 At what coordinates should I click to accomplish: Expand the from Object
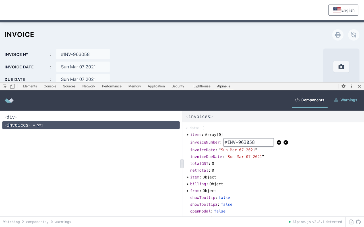point(187,191)
